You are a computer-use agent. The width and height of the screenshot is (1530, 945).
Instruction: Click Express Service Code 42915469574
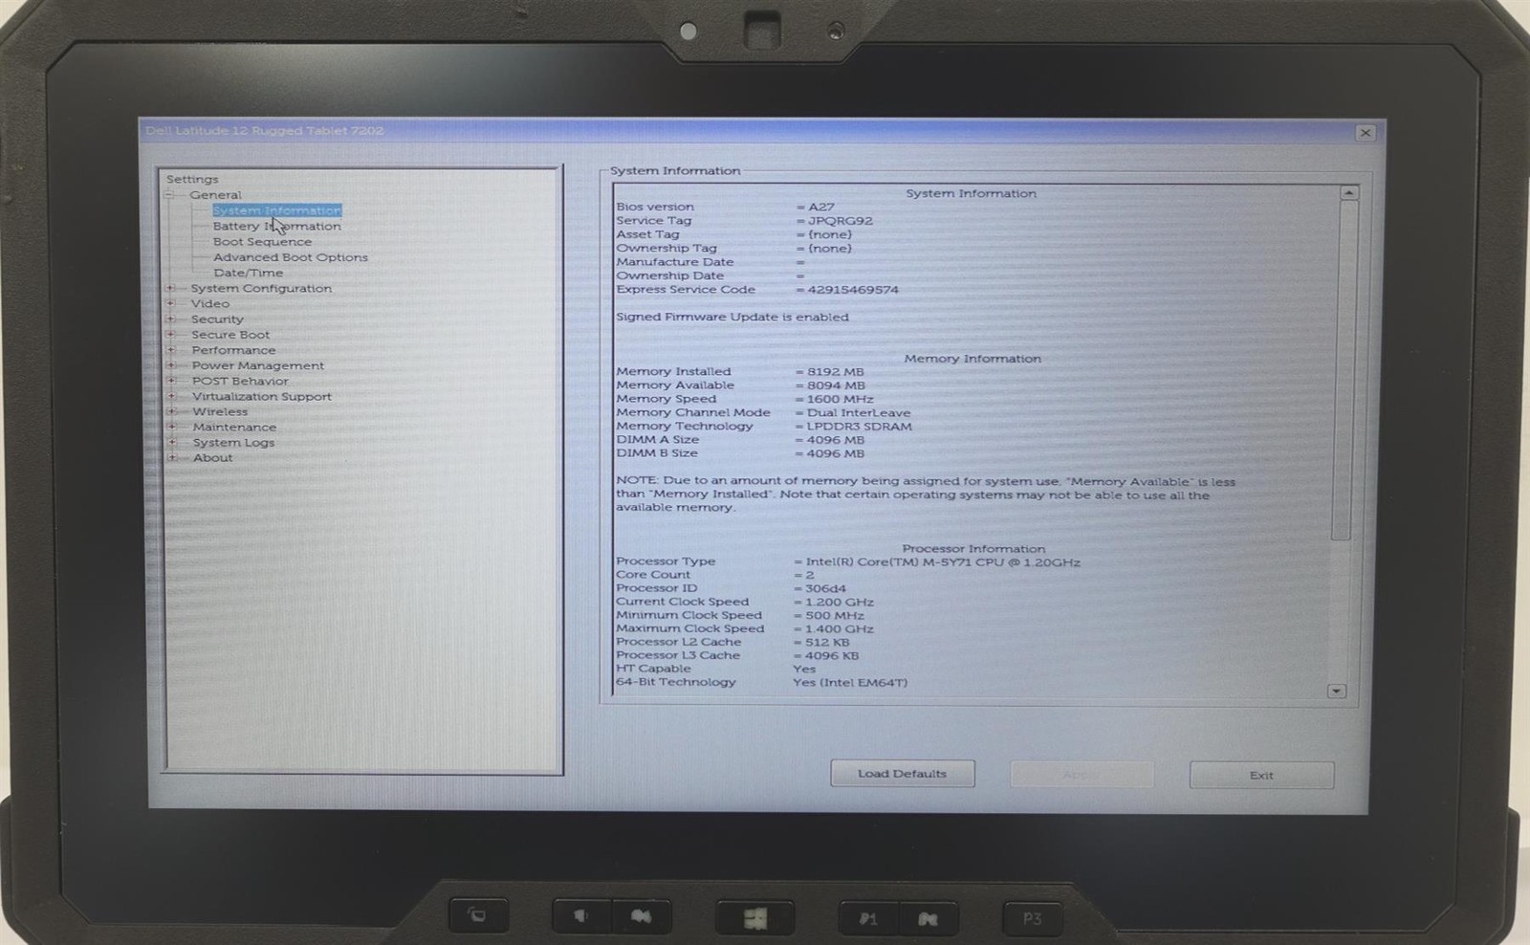852,290
